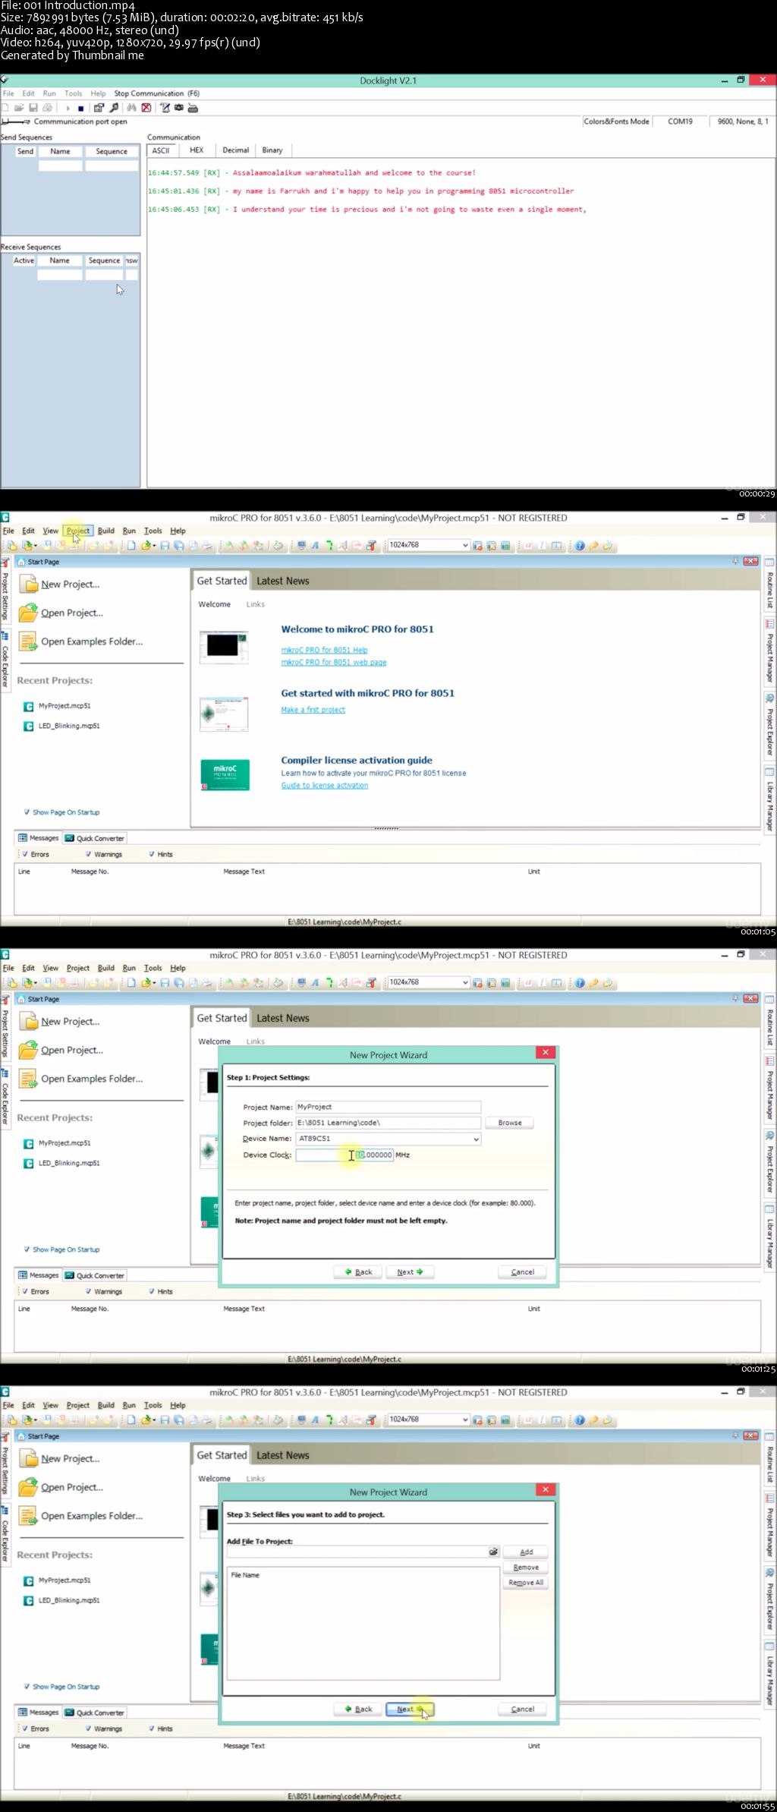
Task: Click the camera snapshot icon in Docklight toolbar
Action: pyautogui.click(x=179, y=108)
